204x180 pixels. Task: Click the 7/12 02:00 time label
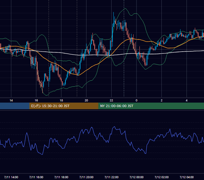(162, 177)
